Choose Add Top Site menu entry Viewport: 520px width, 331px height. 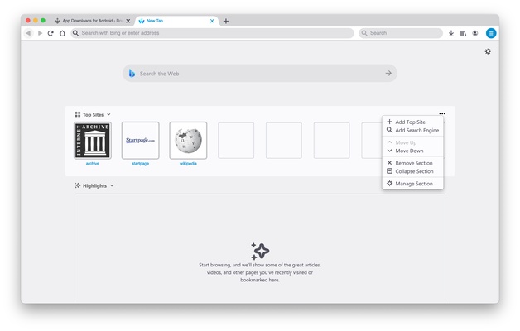tap(412, 122)
